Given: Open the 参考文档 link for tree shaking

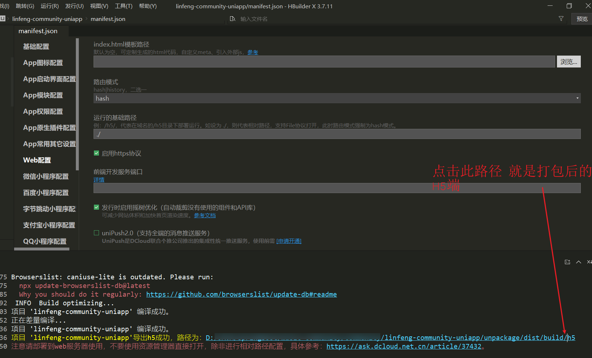Looking at the screenshot, I should pyautogui.click(x=205, y=215).
